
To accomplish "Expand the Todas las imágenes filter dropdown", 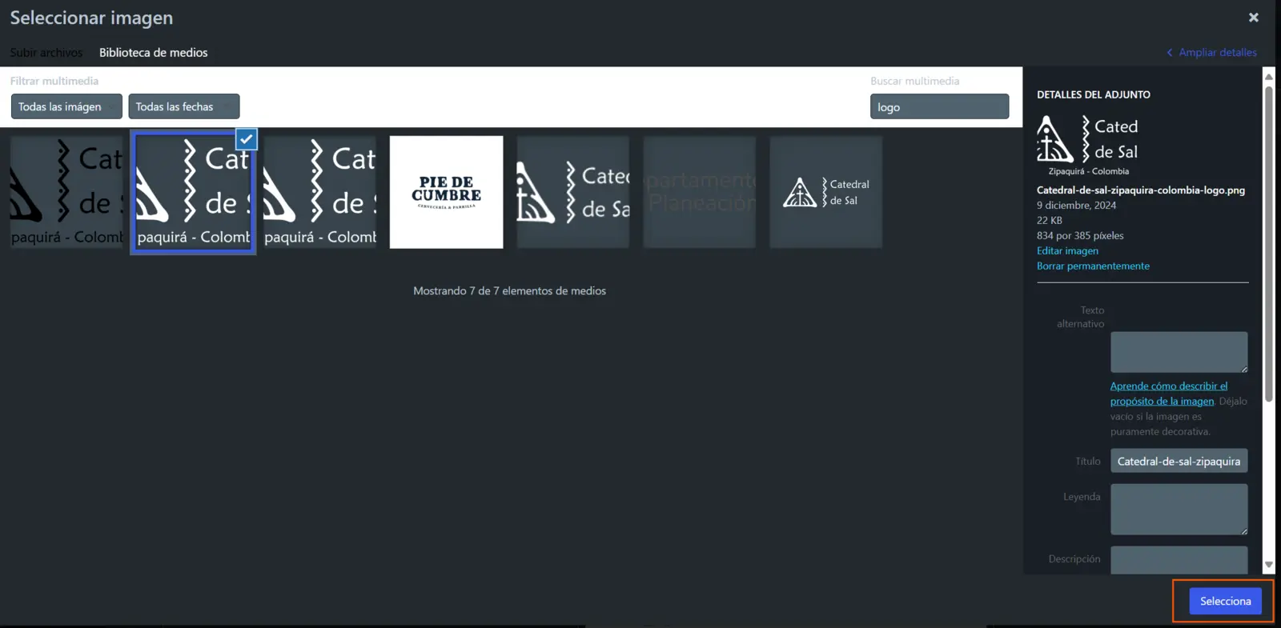I will [x=66, y=106].
